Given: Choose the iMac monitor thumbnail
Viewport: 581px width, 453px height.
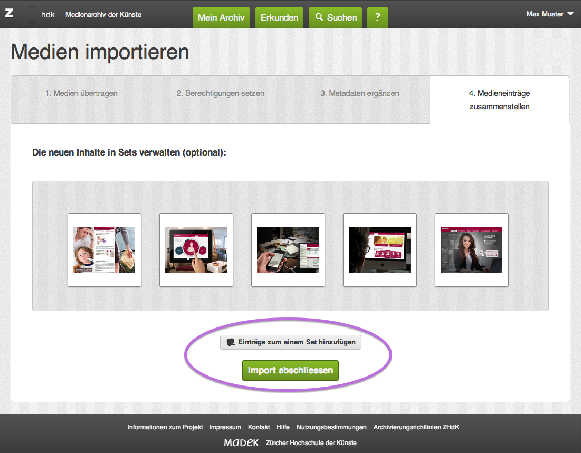Looking at the screenshot, I should point(380,250).
